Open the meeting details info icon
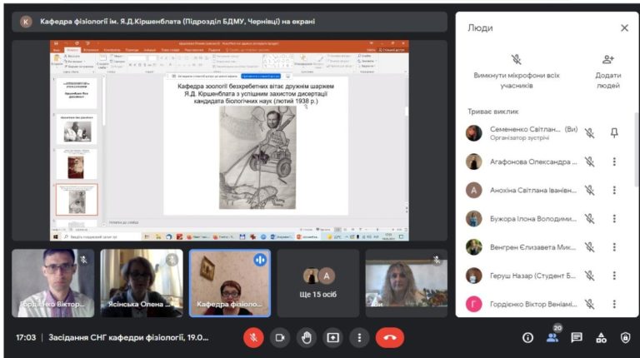Viewport: 640px width, 358px height. (x=527, y=337)
